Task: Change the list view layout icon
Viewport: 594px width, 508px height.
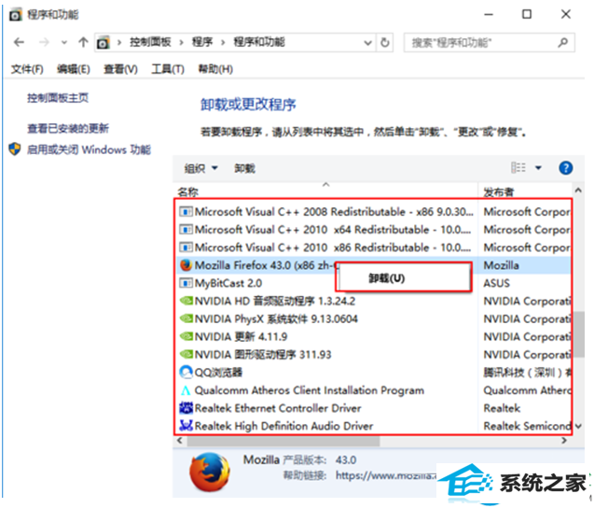Action: [518, 168]
